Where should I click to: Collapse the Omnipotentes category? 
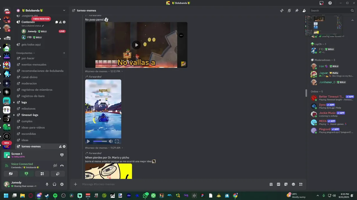pos(25,53)
